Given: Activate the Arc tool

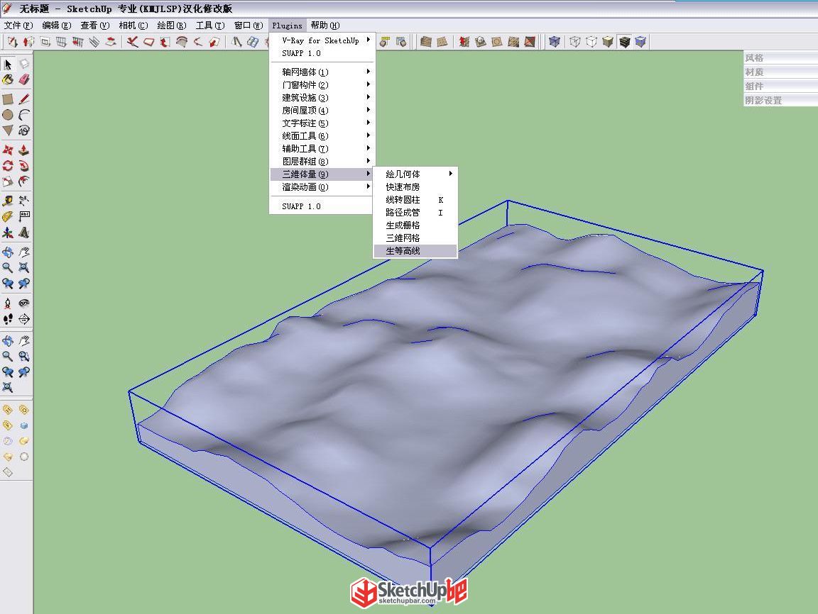Looking at the screenshot, I should tap(24, 115).
